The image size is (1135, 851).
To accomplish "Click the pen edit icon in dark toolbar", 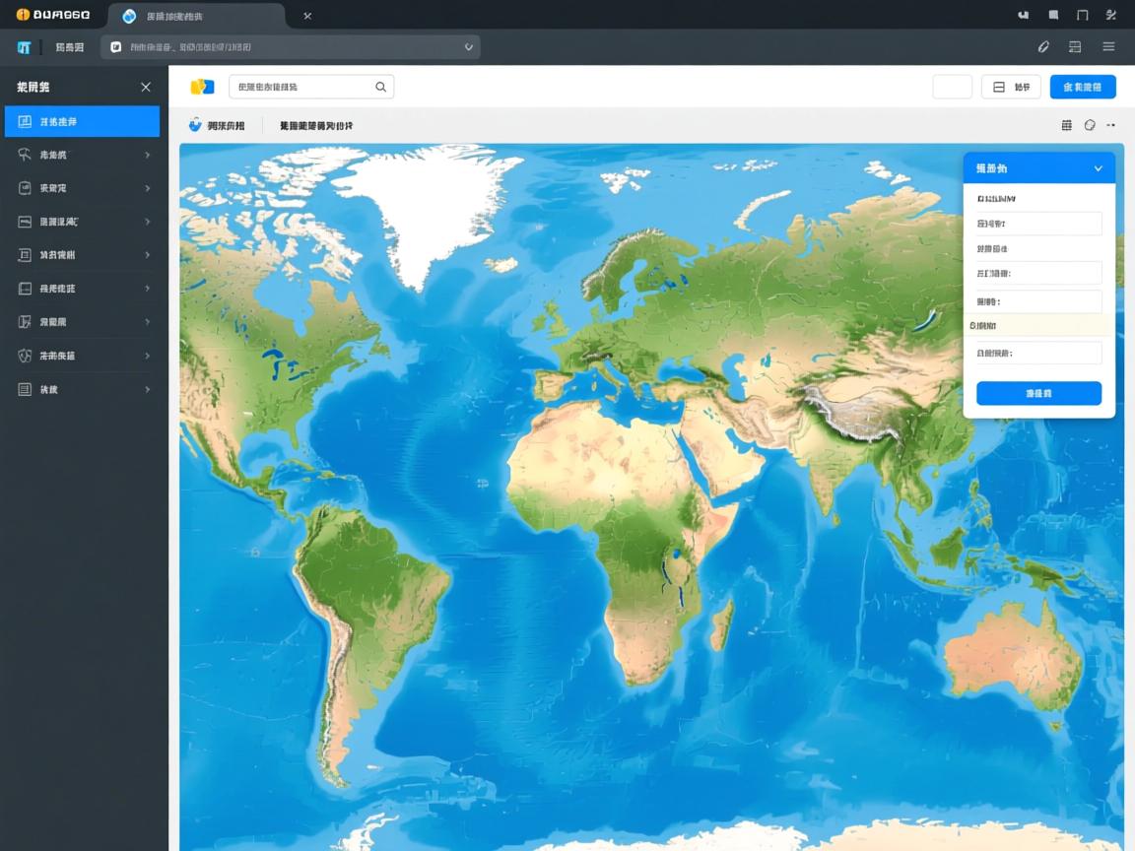I will (x=1044, y=46).
